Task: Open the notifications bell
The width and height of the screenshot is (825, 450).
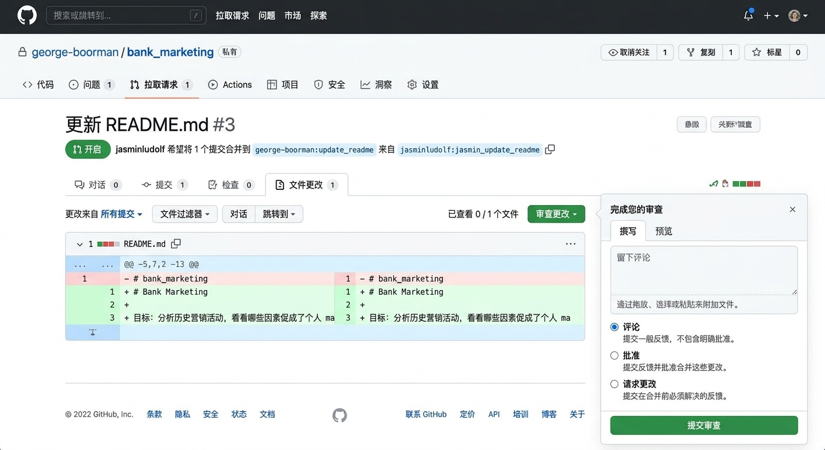Action: 748,16
